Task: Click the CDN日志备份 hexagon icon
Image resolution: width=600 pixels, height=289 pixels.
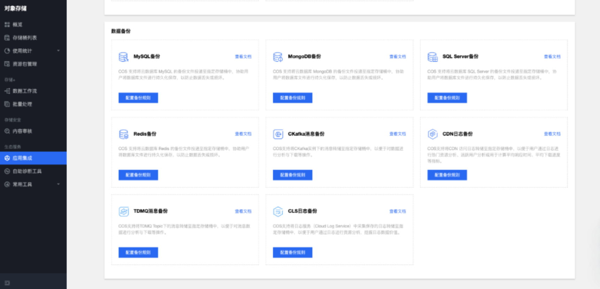Action: 432,134
